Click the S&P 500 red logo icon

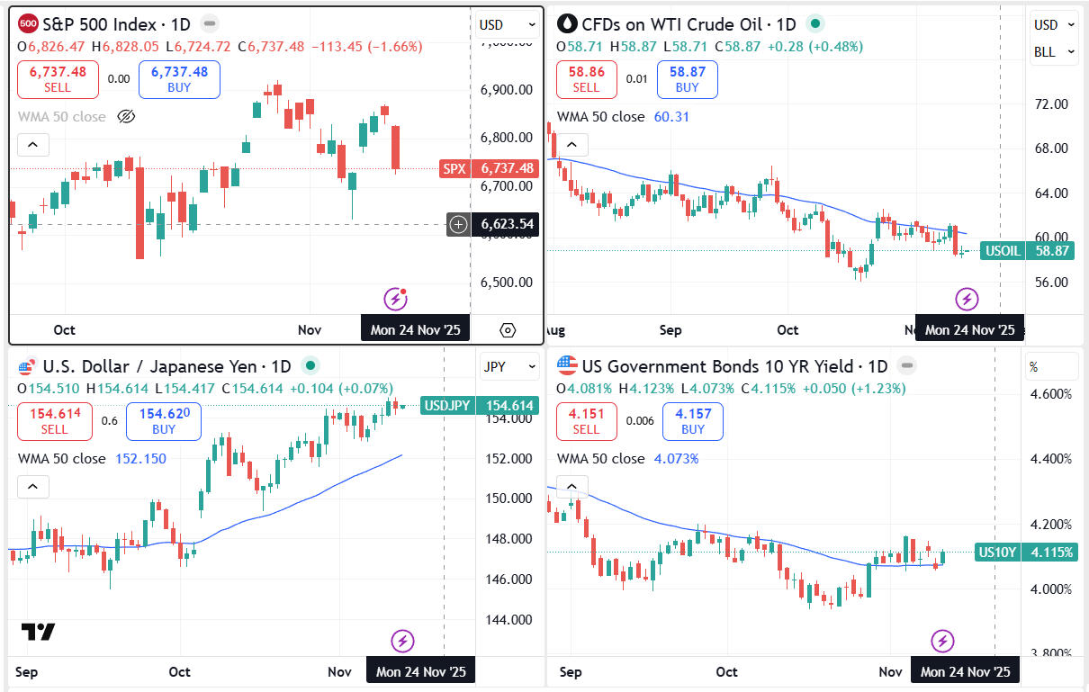pos(28,23)
